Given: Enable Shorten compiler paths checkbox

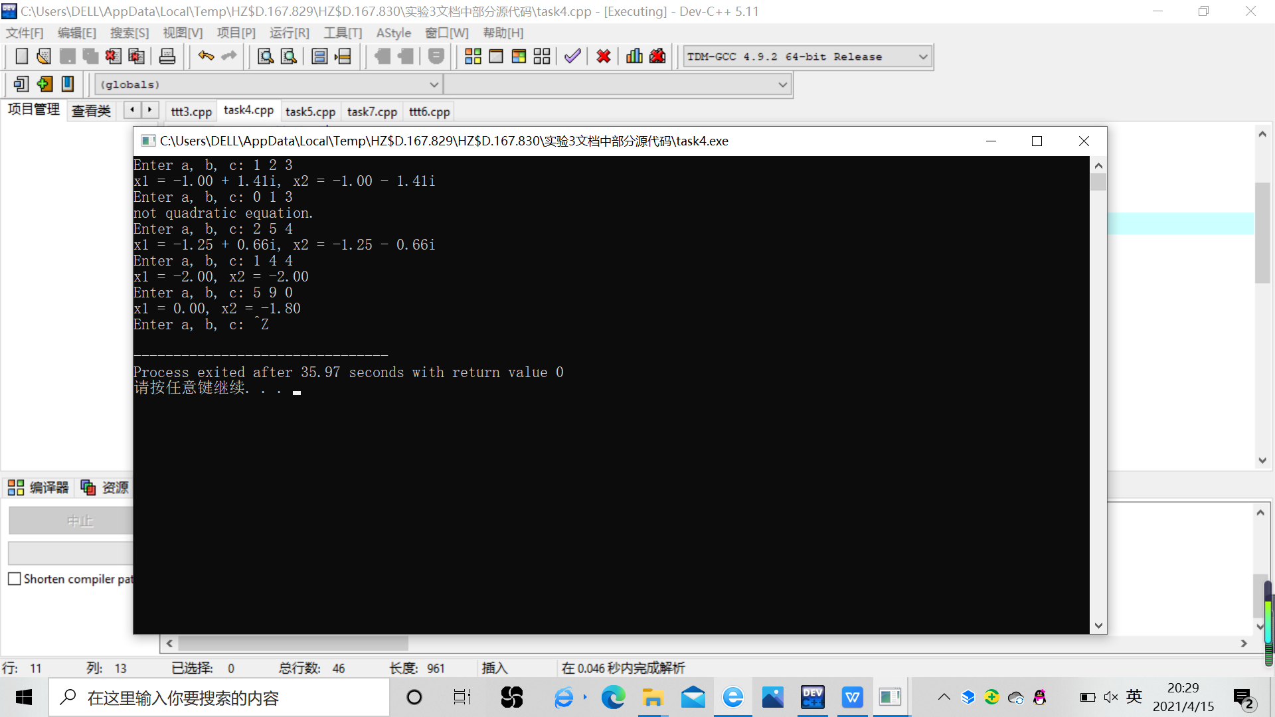Looking at the screenshot, I should 15,579.
